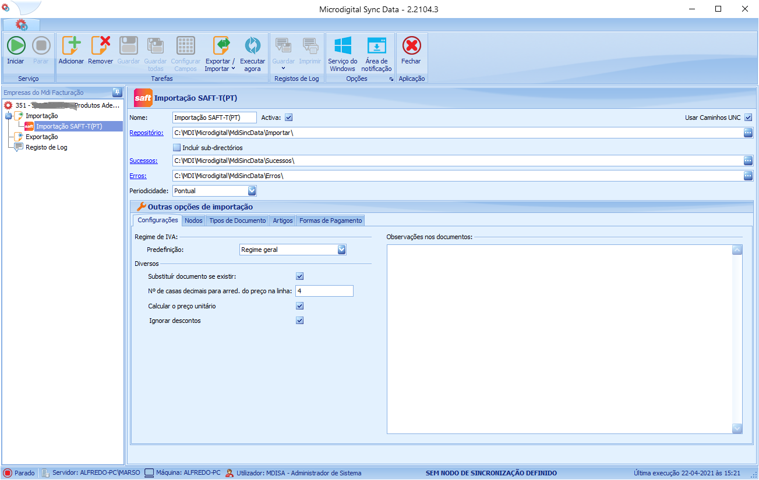Open the Predefinição Regime geral dropdown

(342, 250)
